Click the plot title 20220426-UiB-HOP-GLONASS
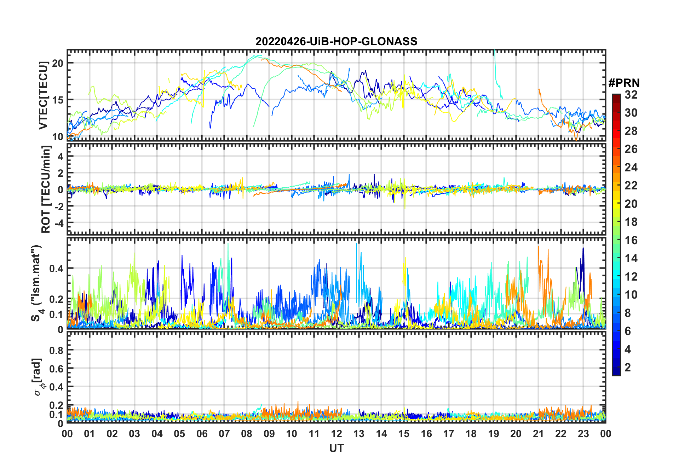The width and height of the screenshot is (673, 470). click(336, 41)
